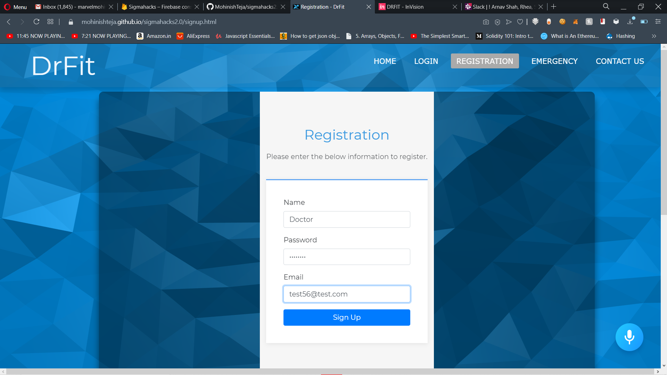Go to the LOGIN page link
Image resolution: width=667 pixels, height=375 pixels.
point(426,61)
